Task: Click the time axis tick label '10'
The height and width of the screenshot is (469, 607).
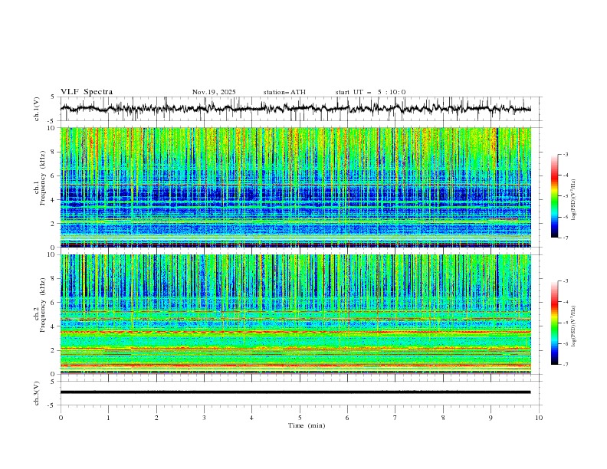Action: (x=539, y=418)
